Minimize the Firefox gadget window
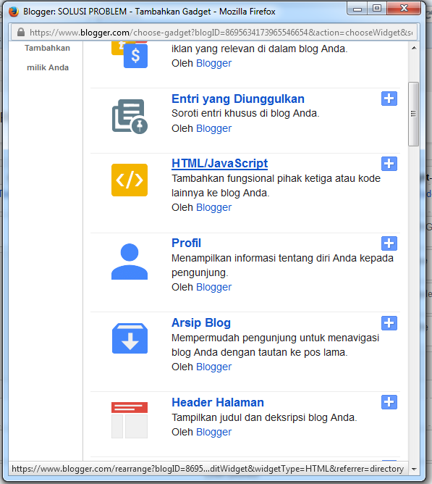Image resolution: width=432 pixels, height=484 pixels. point(357,9)
